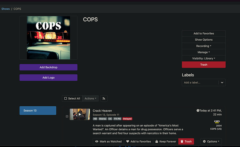Open Visibility: Library dropdown
This screenshot has width=240, height=147.
[204, 58]
